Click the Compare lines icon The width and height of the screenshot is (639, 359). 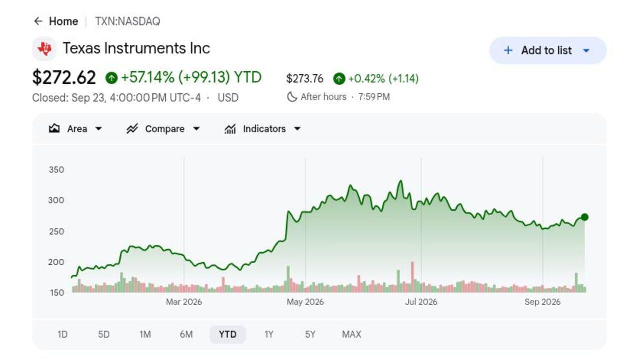point(132,129)
